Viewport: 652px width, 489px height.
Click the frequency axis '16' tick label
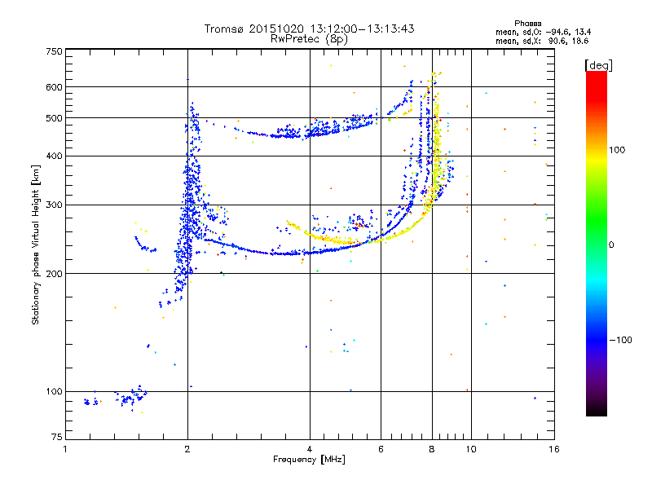click(x=554, y=449)
